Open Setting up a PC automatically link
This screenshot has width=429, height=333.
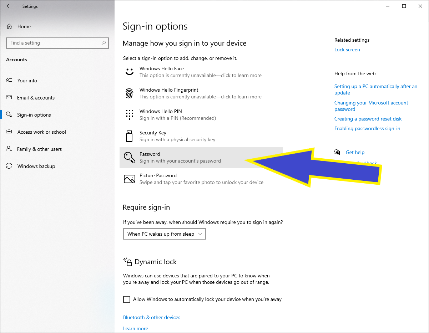pos(375,89)
